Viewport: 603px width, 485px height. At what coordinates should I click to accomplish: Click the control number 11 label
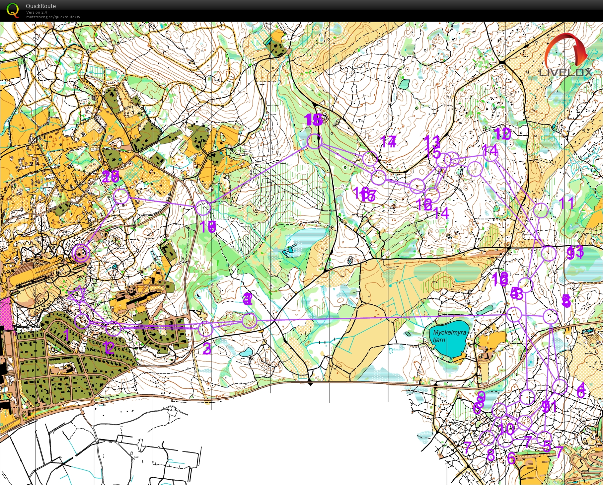tap(566, 203)
